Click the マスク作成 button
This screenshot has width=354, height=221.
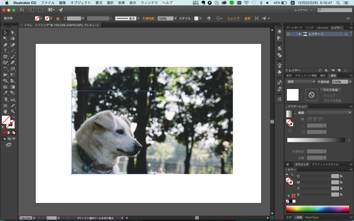pyautogui.click(x=330, y=90)
